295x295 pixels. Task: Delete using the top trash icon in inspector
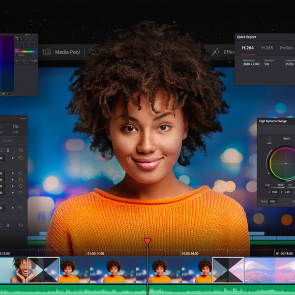coord(8,150)
